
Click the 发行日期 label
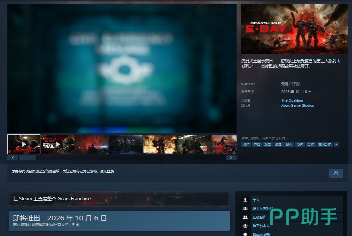[248, 92]
